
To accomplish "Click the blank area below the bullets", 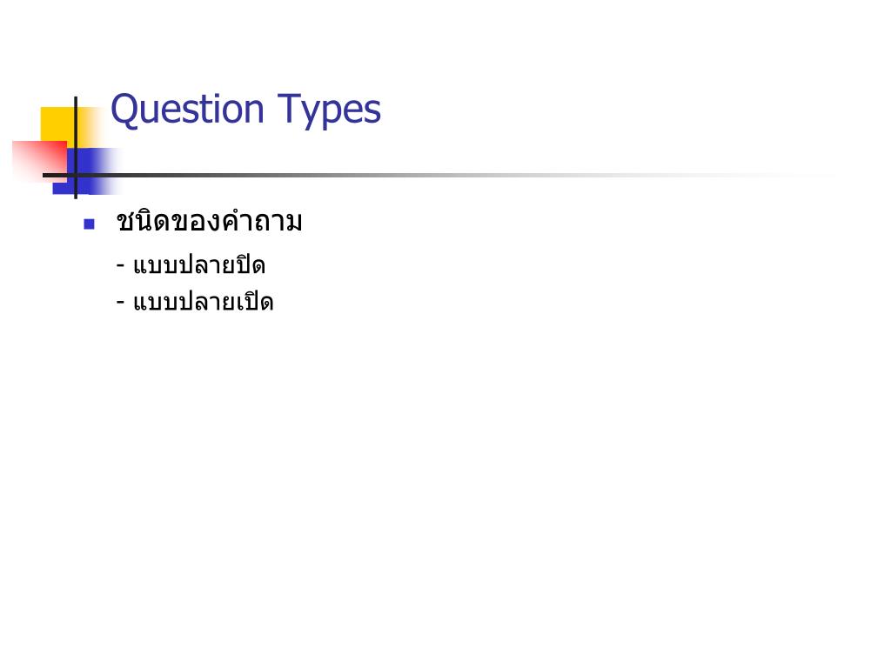I will (x=445, y=483).
